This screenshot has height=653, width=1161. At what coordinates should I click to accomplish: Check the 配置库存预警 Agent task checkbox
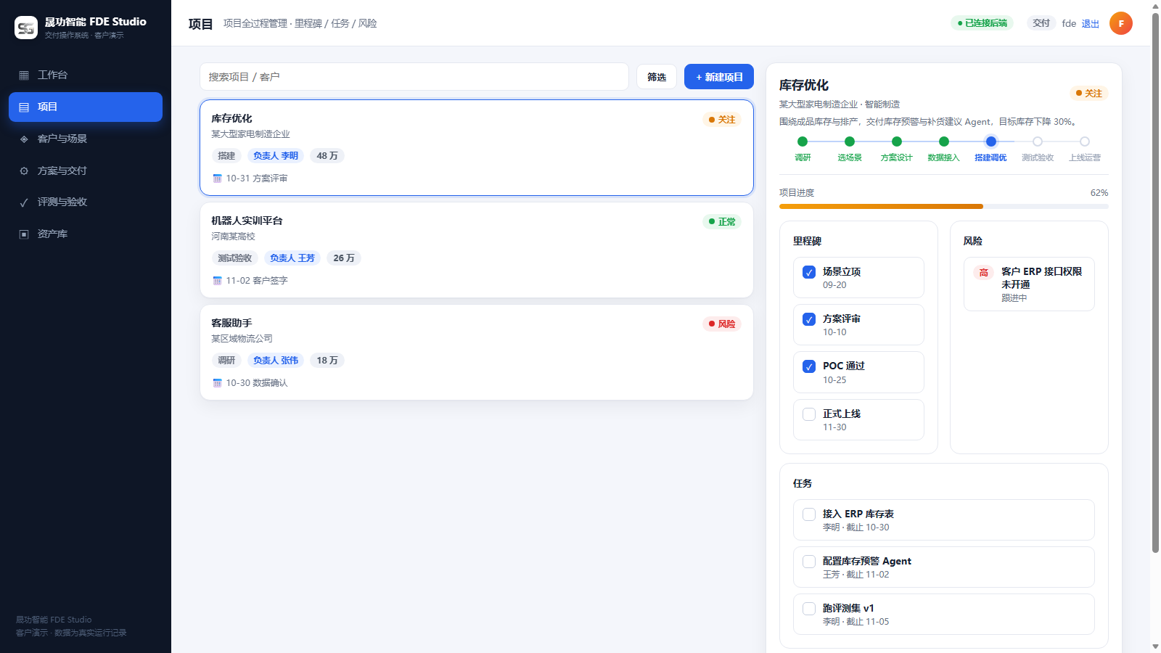pos(809,562)
